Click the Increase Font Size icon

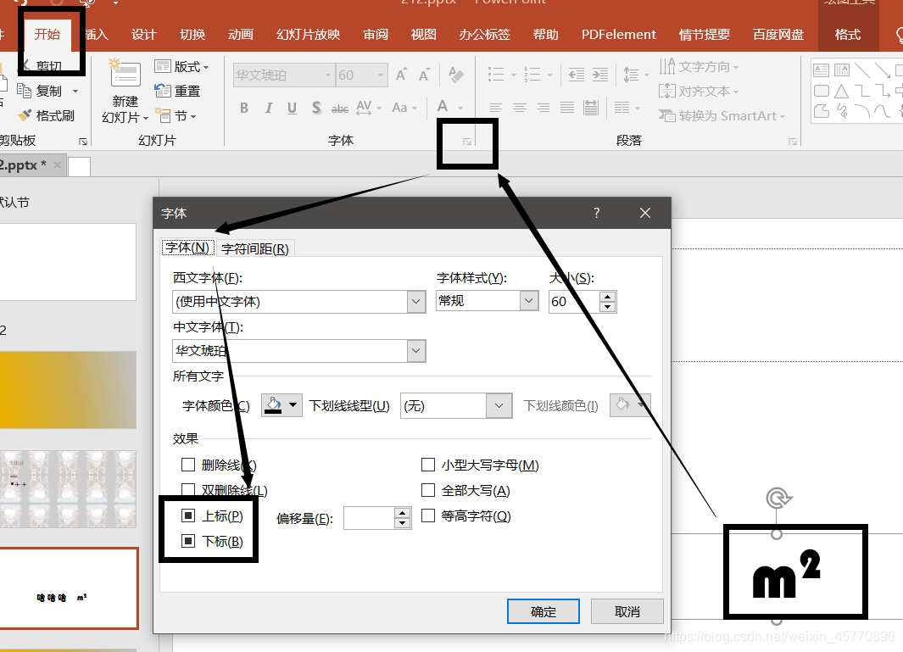pyautogui.click(x=401, y=75)
